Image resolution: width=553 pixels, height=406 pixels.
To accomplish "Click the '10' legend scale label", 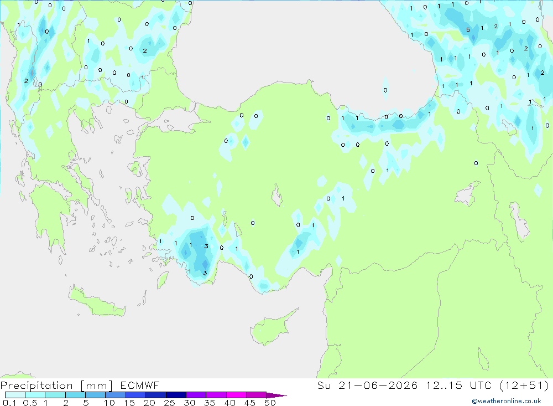I will 109,403.
